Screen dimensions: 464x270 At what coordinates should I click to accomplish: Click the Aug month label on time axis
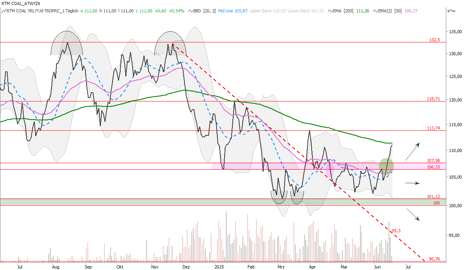(56, 267)
